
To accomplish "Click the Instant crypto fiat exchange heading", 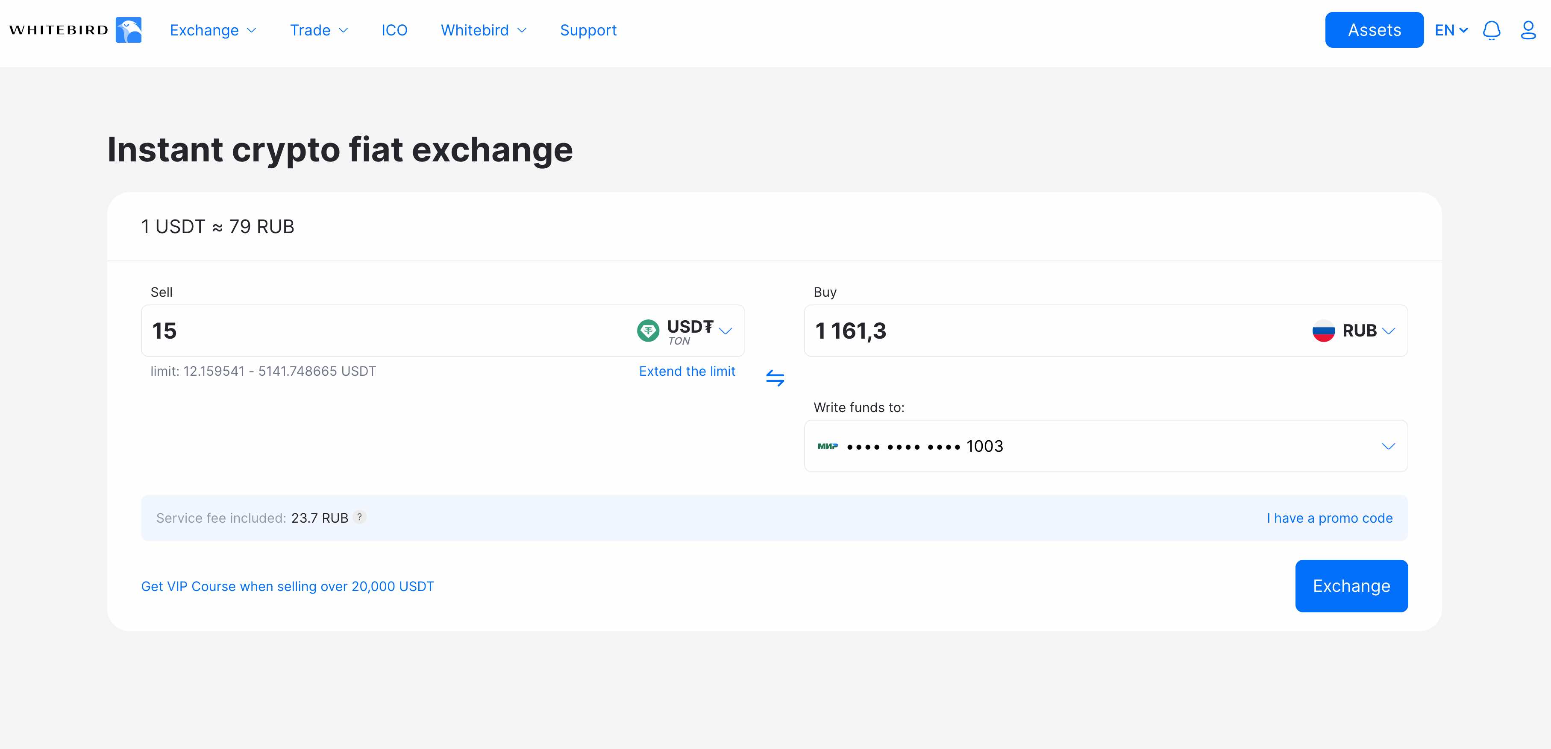I will point(340,150).
